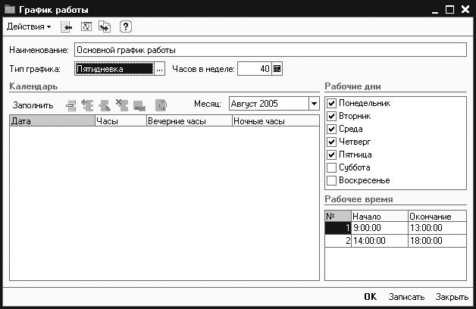Open the Действия menu

[28, 27]
